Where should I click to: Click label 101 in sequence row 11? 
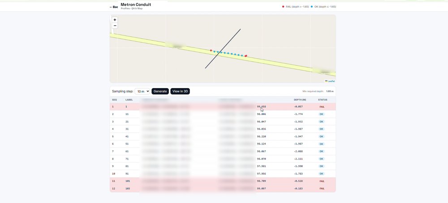click(x=127, y=181)
